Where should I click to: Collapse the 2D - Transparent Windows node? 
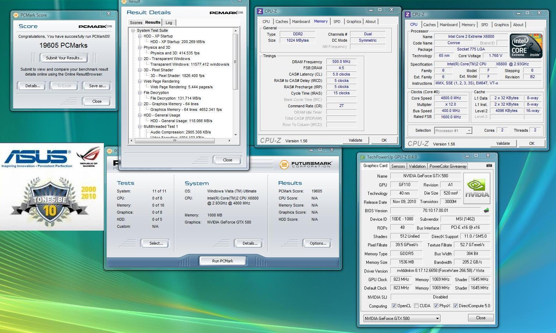(x=140, y=59)
